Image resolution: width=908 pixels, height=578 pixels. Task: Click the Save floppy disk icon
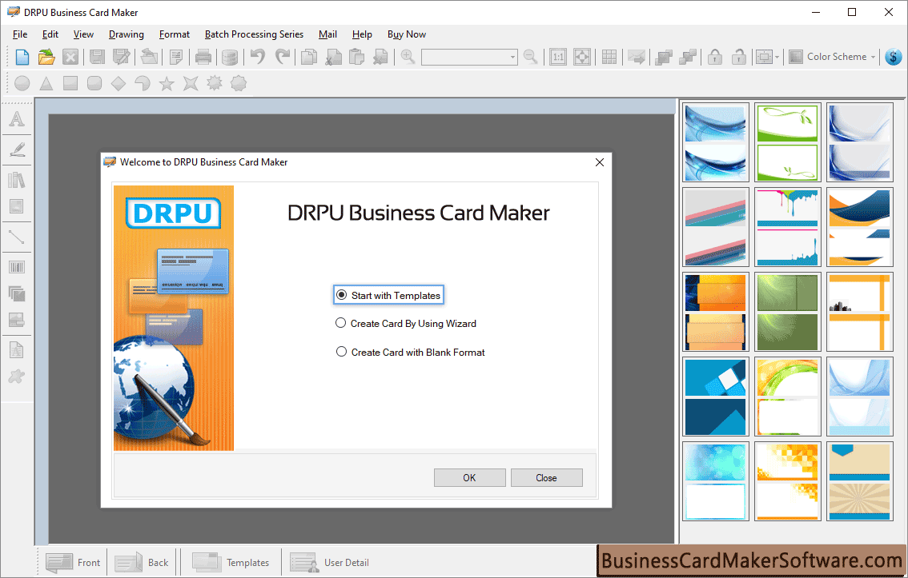[98, 57]
